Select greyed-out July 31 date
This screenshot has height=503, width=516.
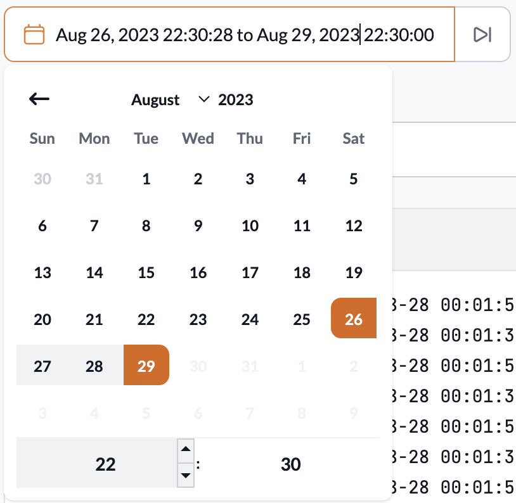94,179
